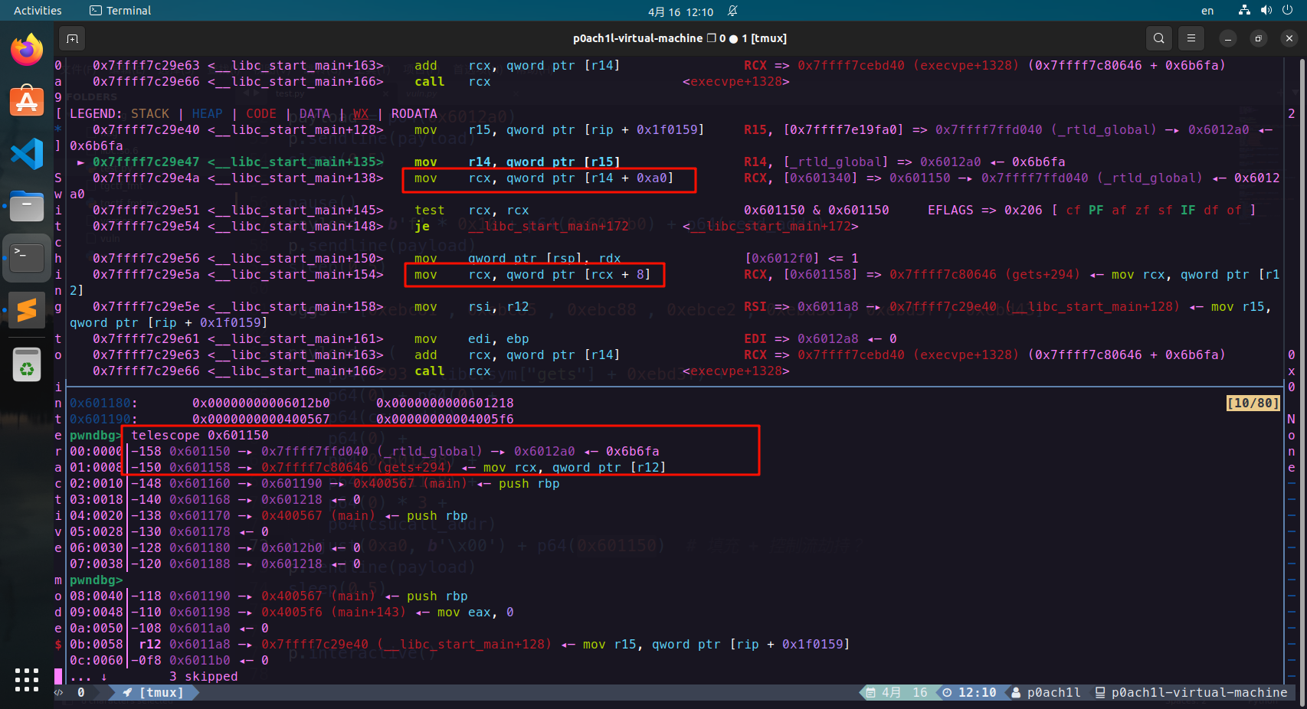1307x709 pixels.
Task: Open the power menu icon
Action: pyautogui.click(x=1288, y=11)
